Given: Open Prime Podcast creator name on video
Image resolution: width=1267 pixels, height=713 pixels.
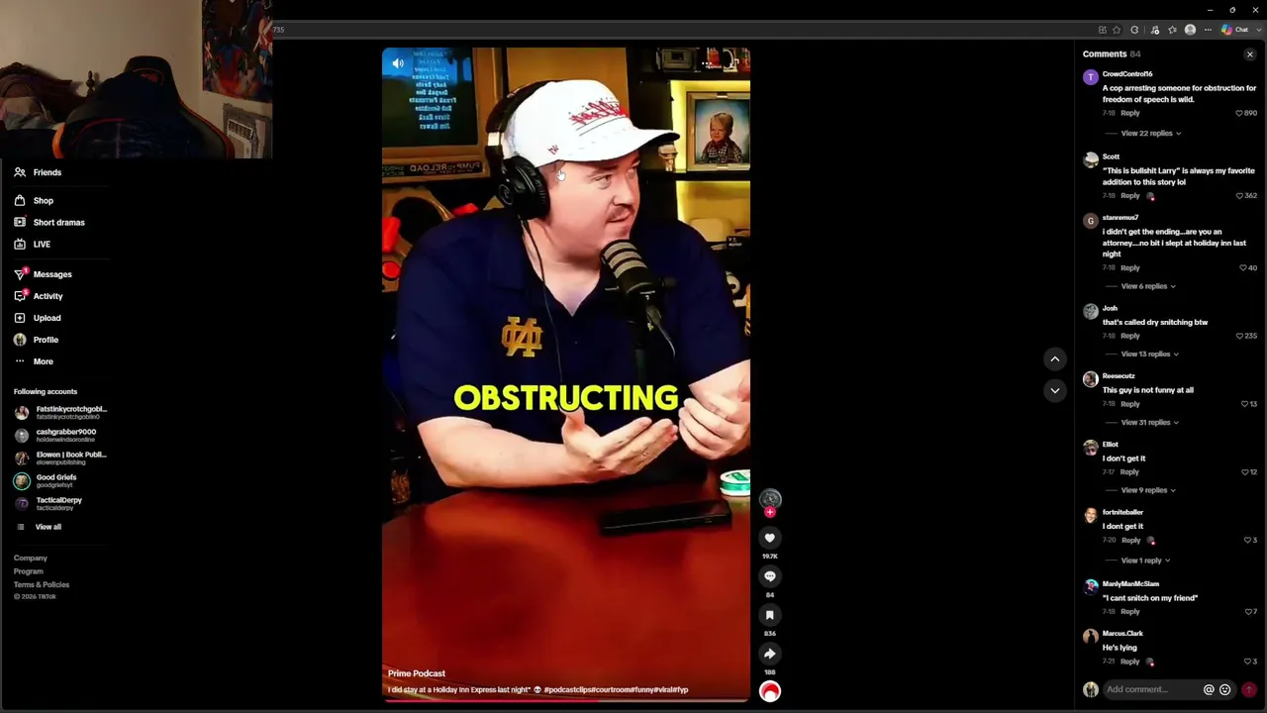Looking at the screenshot, I should pyautogui.click(x=417, y=673).
